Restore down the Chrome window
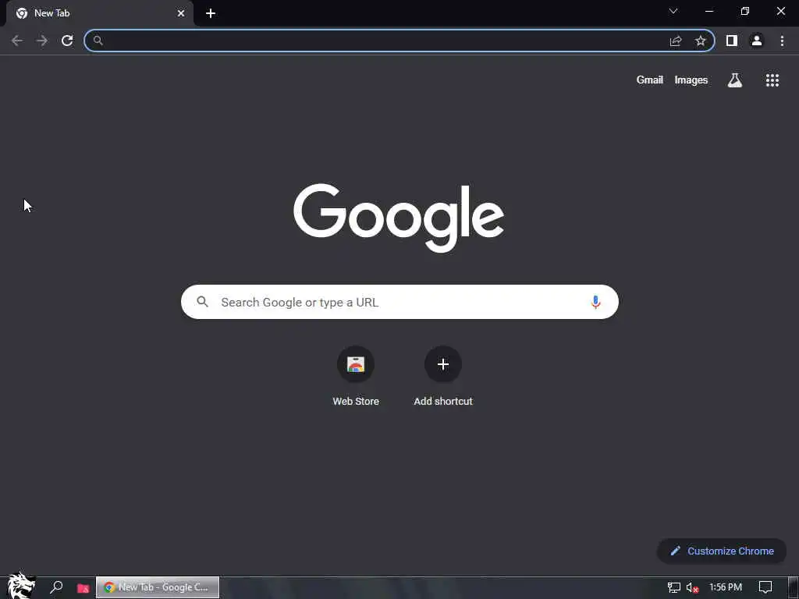Screen dimensions: 799x599 pyautogui.click(x=745, y=11)
